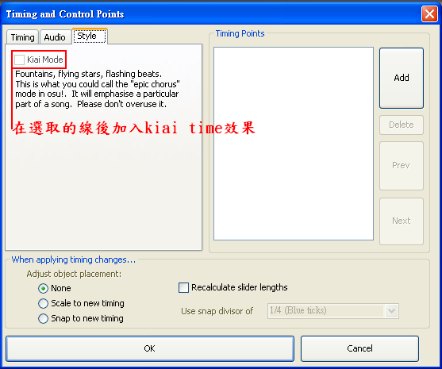
Task: Tick Recalculate slider lengths checkbox
Action: point(183,288)
